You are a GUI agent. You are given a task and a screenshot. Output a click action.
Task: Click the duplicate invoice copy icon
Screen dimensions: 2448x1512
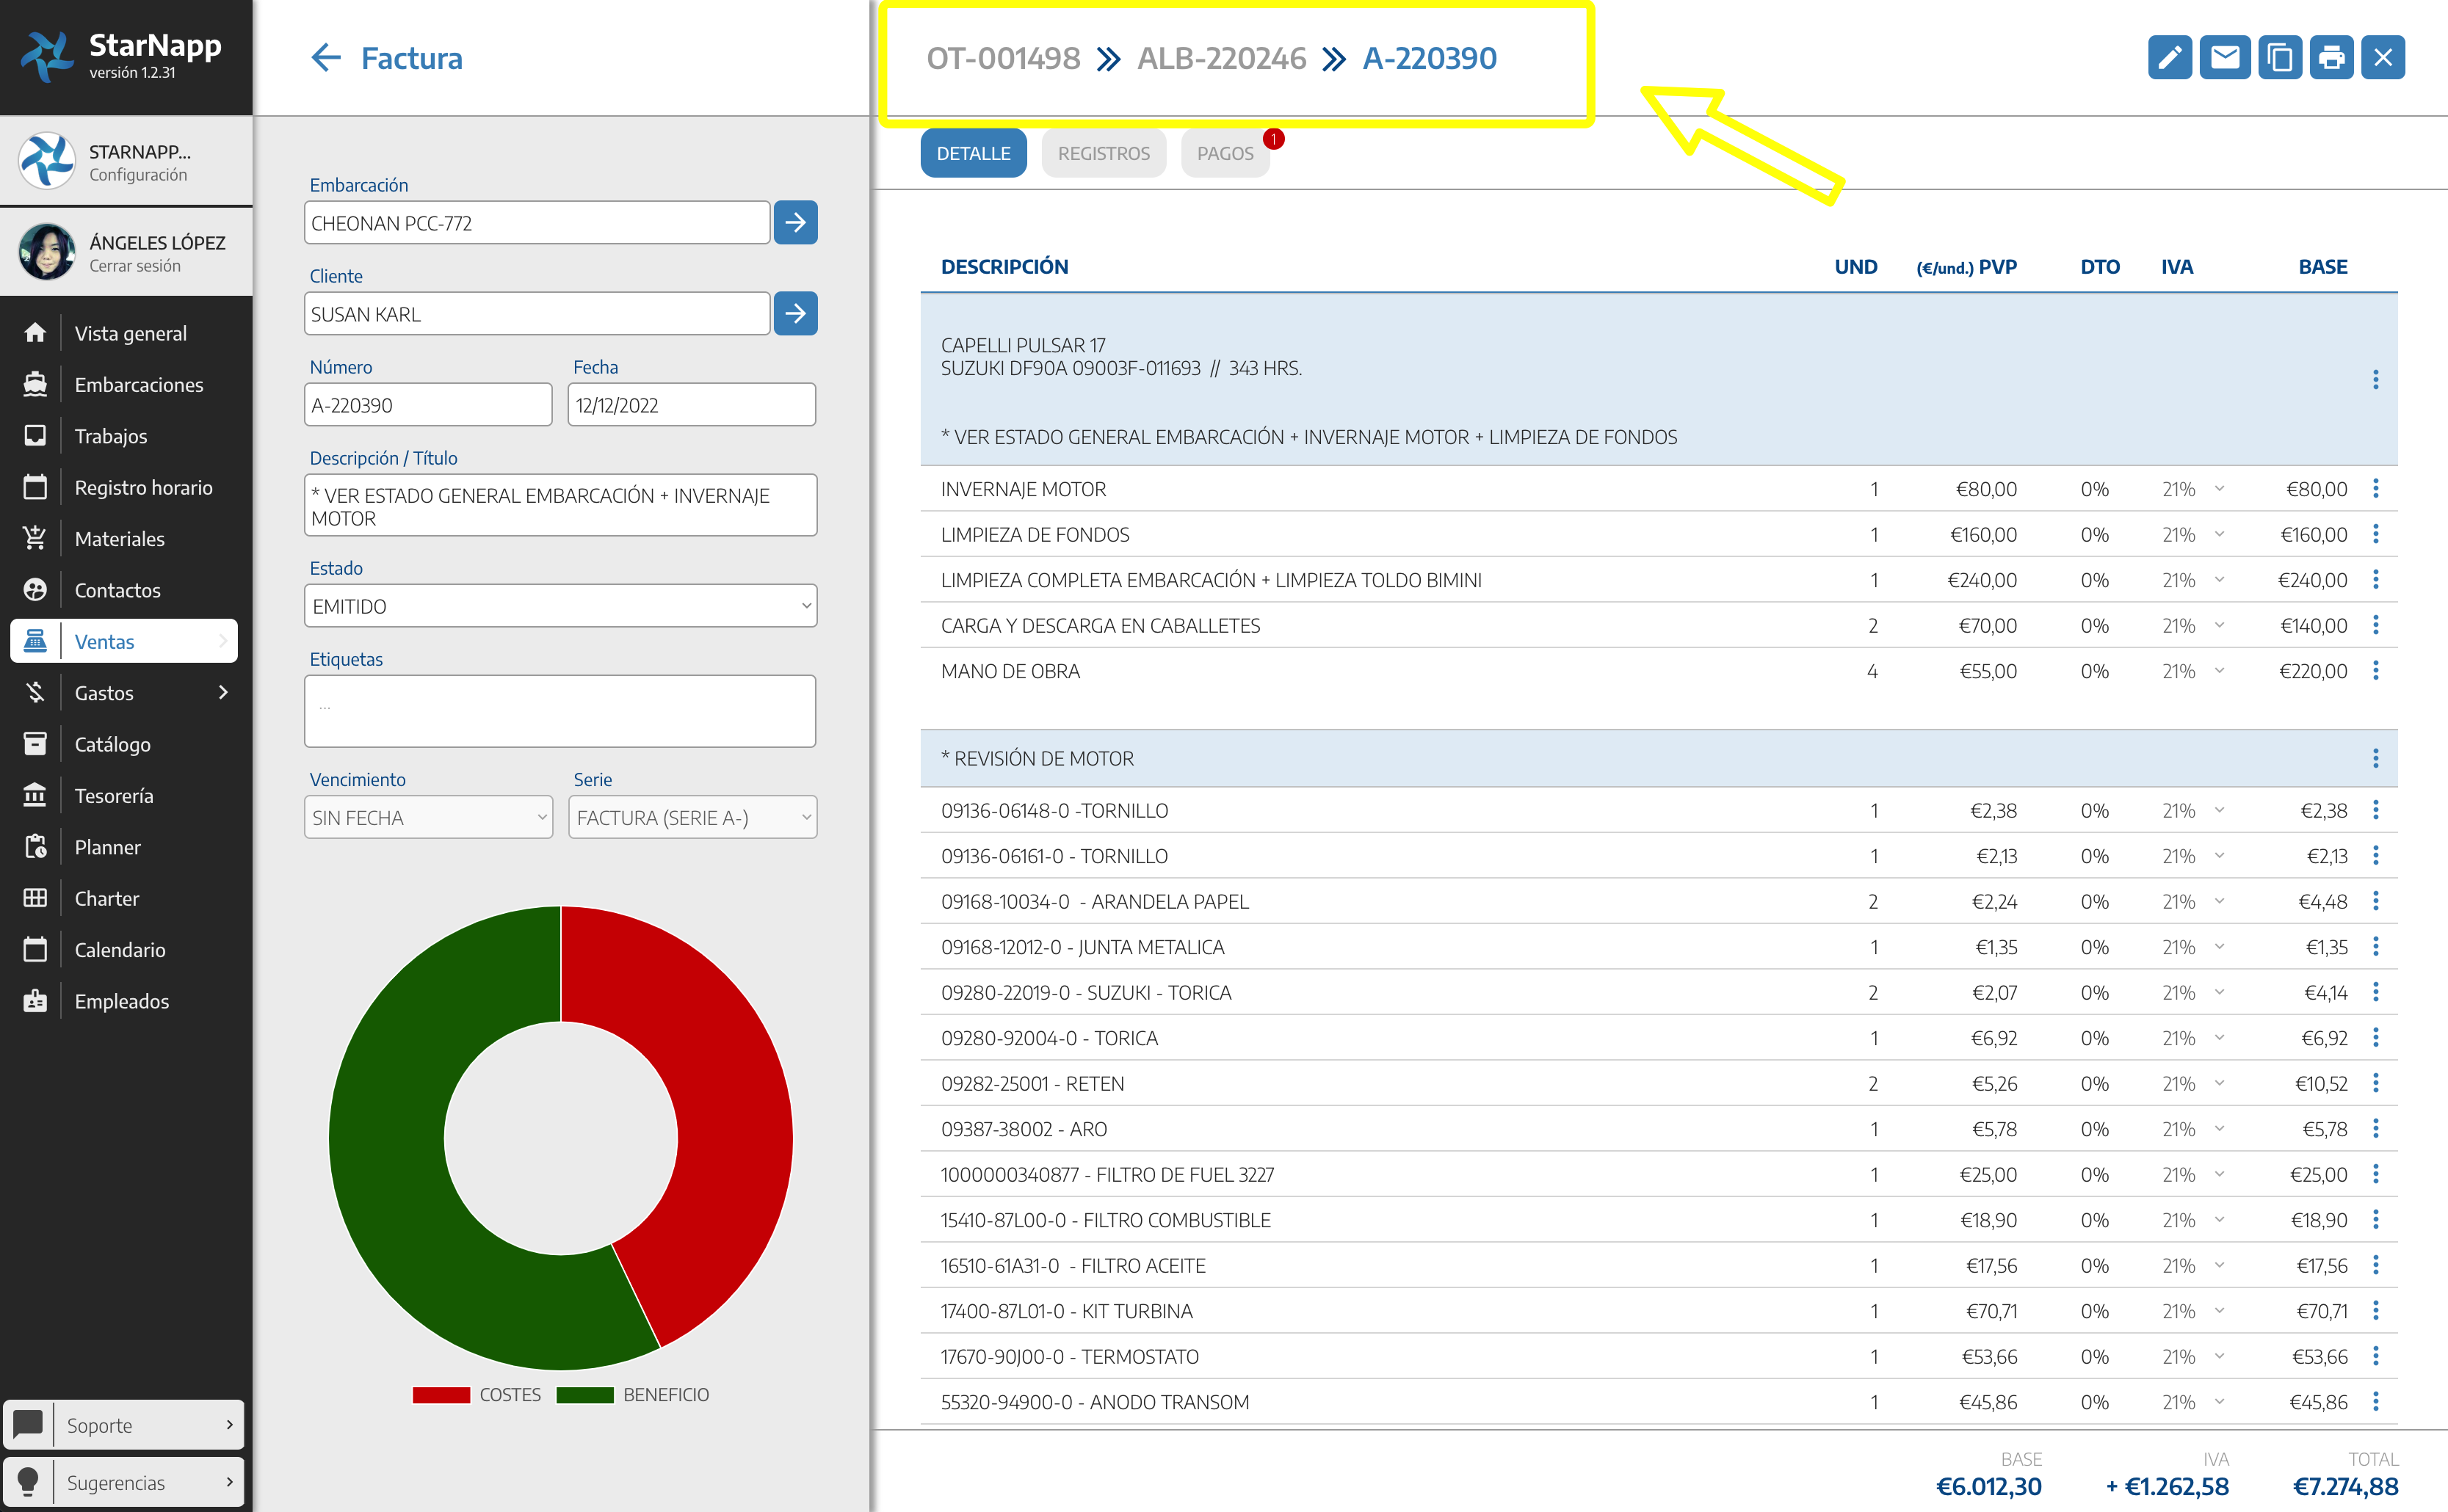click(2279, 58)
